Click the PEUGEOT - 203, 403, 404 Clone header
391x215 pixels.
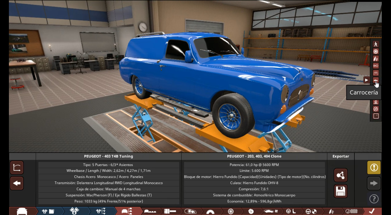[254, 156]
